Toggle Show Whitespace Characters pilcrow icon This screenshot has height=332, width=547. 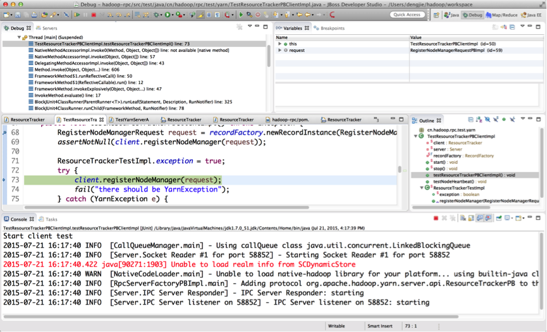tap(217, 15)
